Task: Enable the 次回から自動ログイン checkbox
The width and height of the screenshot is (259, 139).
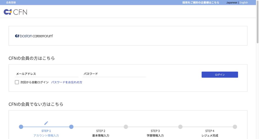Action: pyautogui.click(x=17, y=82)
